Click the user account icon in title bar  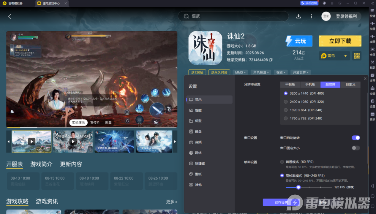[324, 3]
